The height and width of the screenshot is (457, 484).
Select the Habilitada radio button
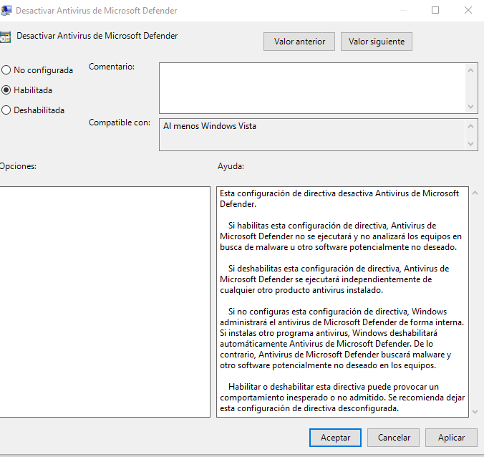tap(6, 90)
